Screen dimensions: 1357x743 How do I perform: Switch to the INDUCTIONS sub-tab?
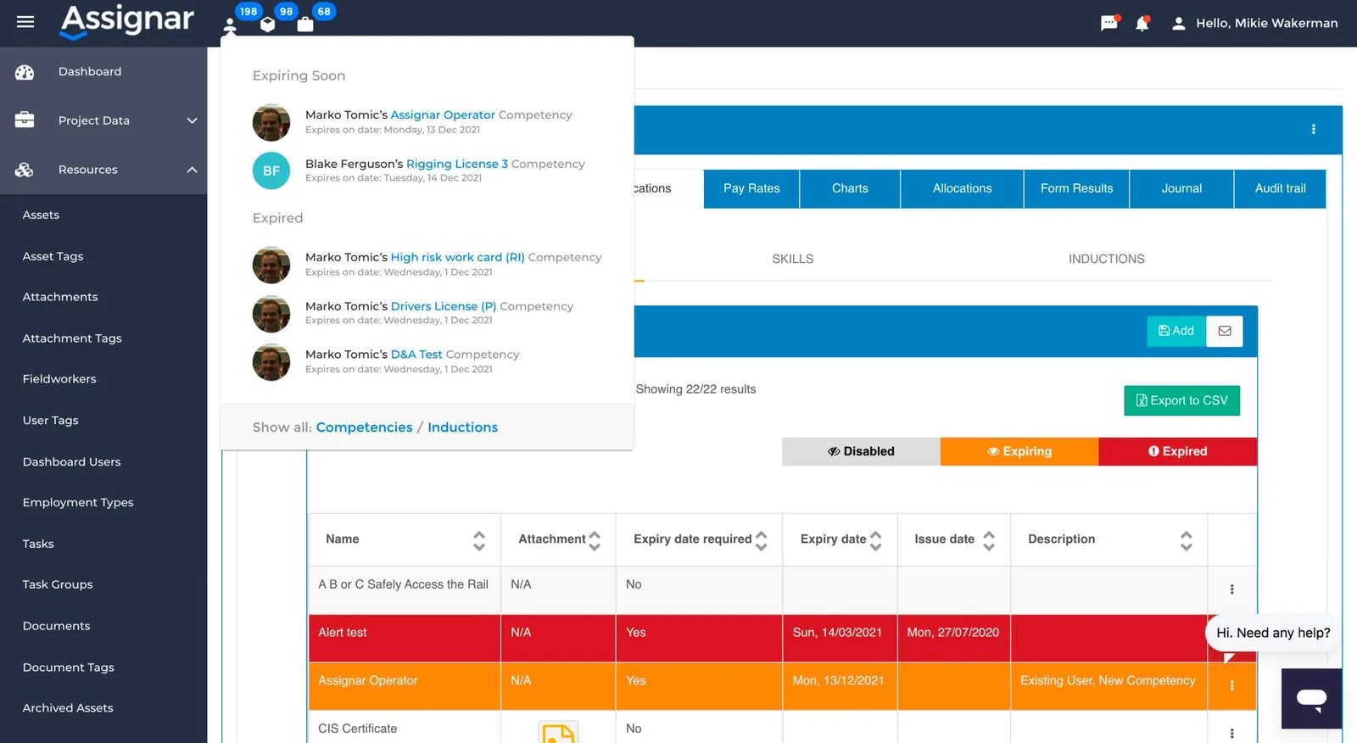click(x=1106, y=259)
